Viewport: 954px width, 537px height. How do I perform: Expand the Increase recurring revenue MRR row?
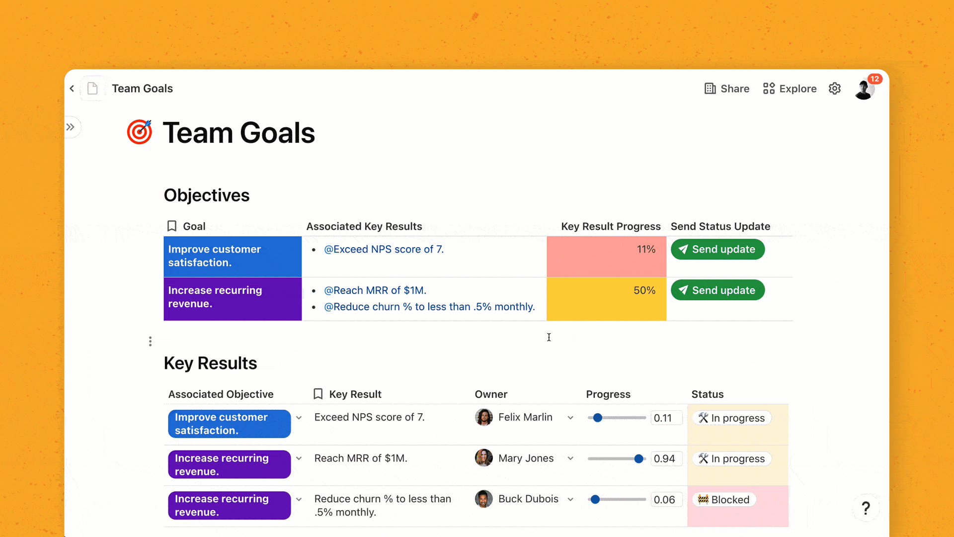[298, 457]
